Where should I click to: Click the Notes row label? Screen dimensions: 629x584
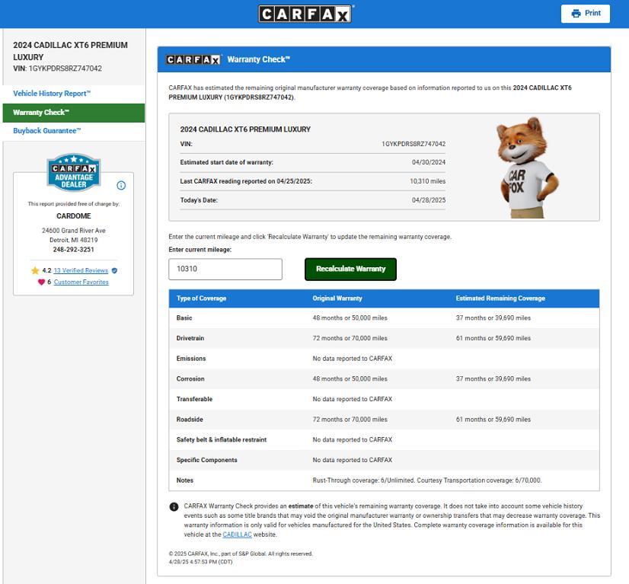click(x=185, y=480)
